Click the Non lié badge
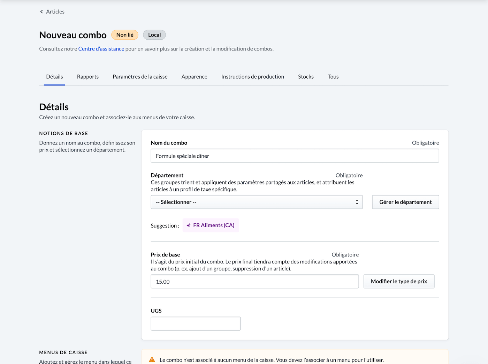This screenshot has width=488, height=364. coord(125,35)
